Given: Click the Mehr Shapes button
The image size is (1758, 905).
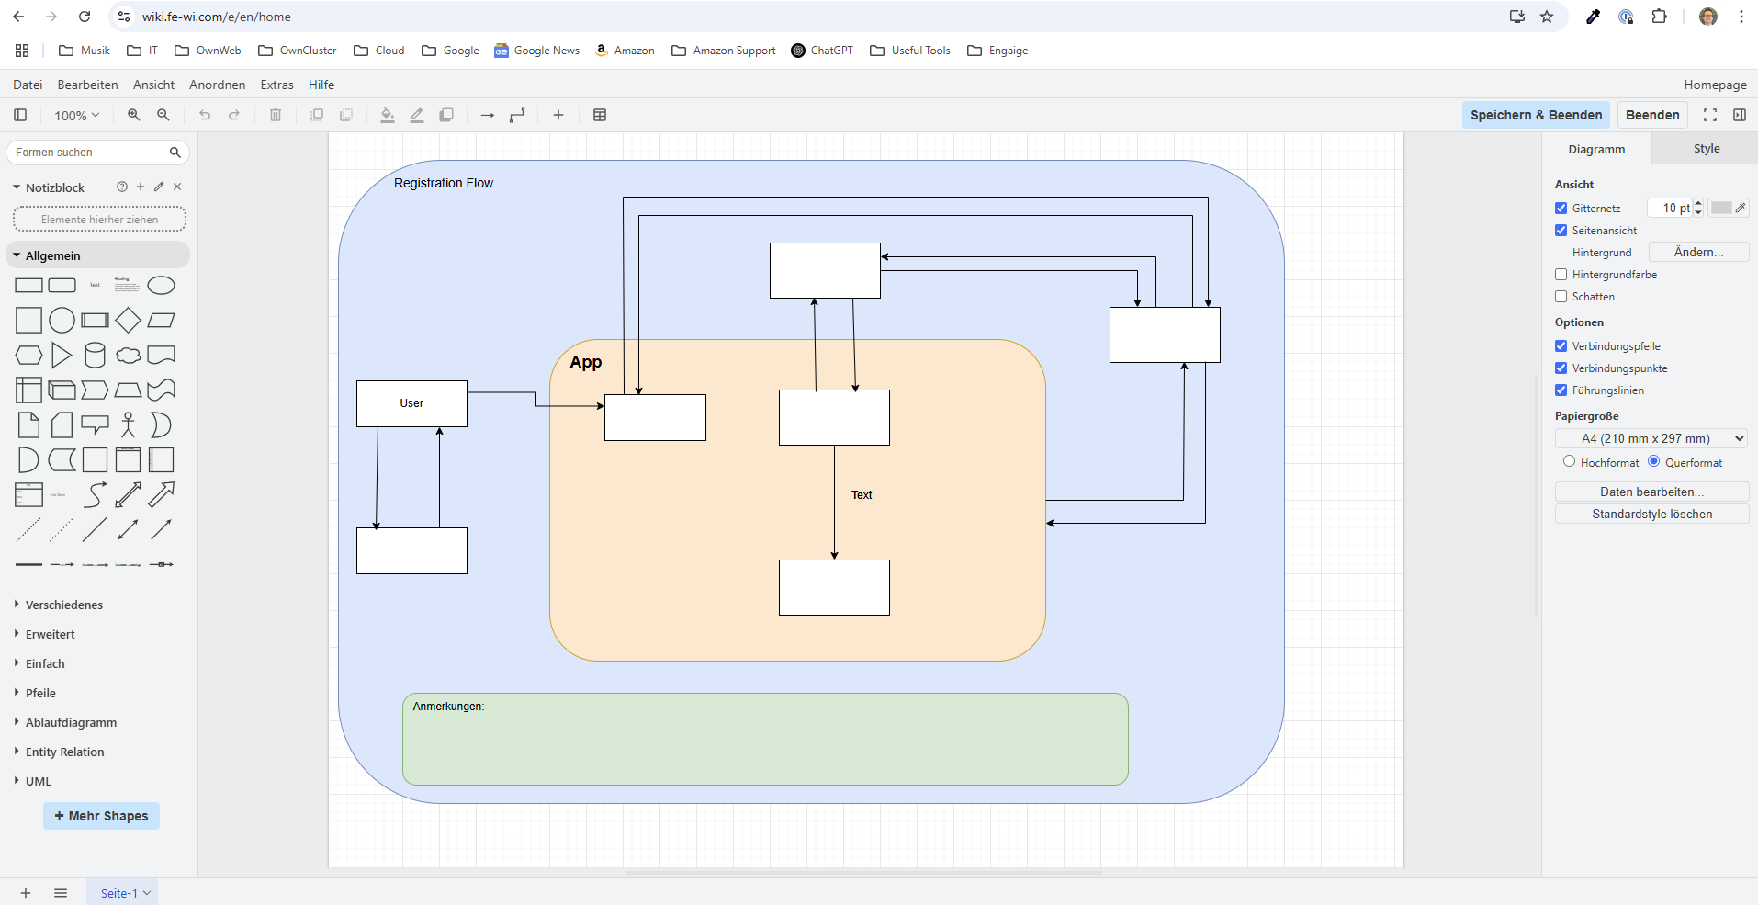Looking at the screenshot, I should [101, 816].
